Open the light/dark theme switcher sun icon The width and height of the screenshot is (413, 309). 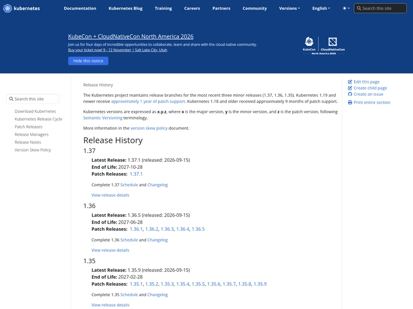[x=344, y=8]
